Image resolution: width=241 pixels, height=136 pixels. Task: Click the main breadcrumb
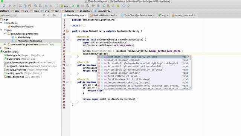[x=35, y=11]
